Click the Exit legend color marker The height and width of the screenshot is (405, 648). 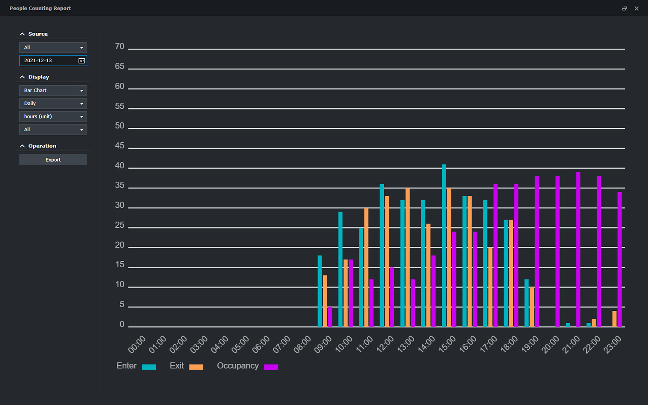click(x=196, y=367)
